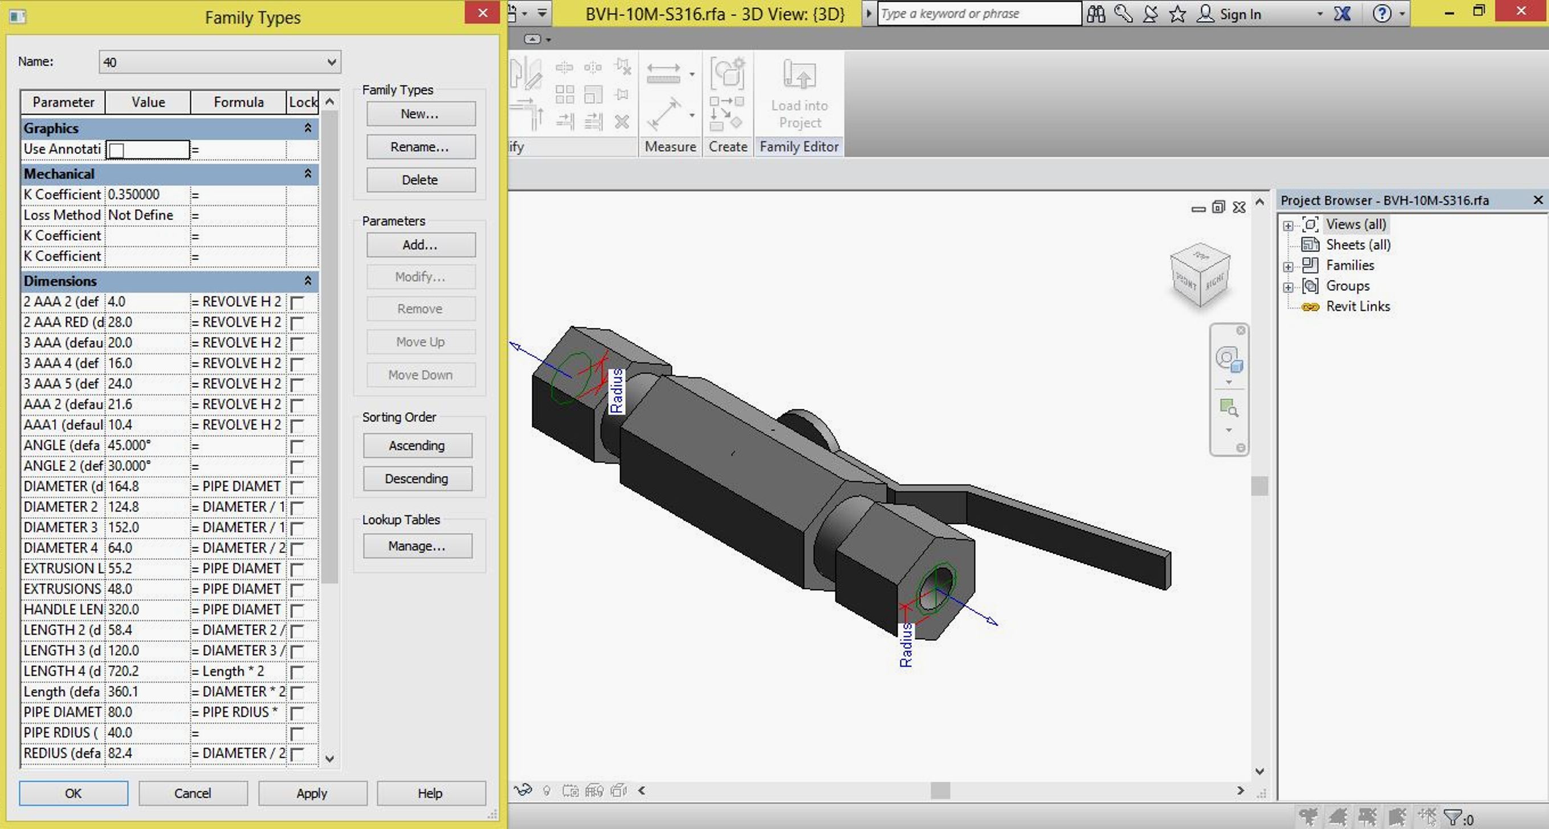This screenshot has height=829, width=1549.
Task: Click Apply in Family Types dialog
Action: coord(312,794)
